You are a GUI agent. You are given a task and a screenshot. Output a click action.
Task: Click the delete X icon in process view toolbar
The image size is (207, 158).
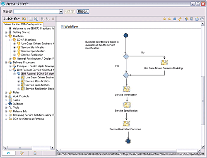(x=53, y=19)
